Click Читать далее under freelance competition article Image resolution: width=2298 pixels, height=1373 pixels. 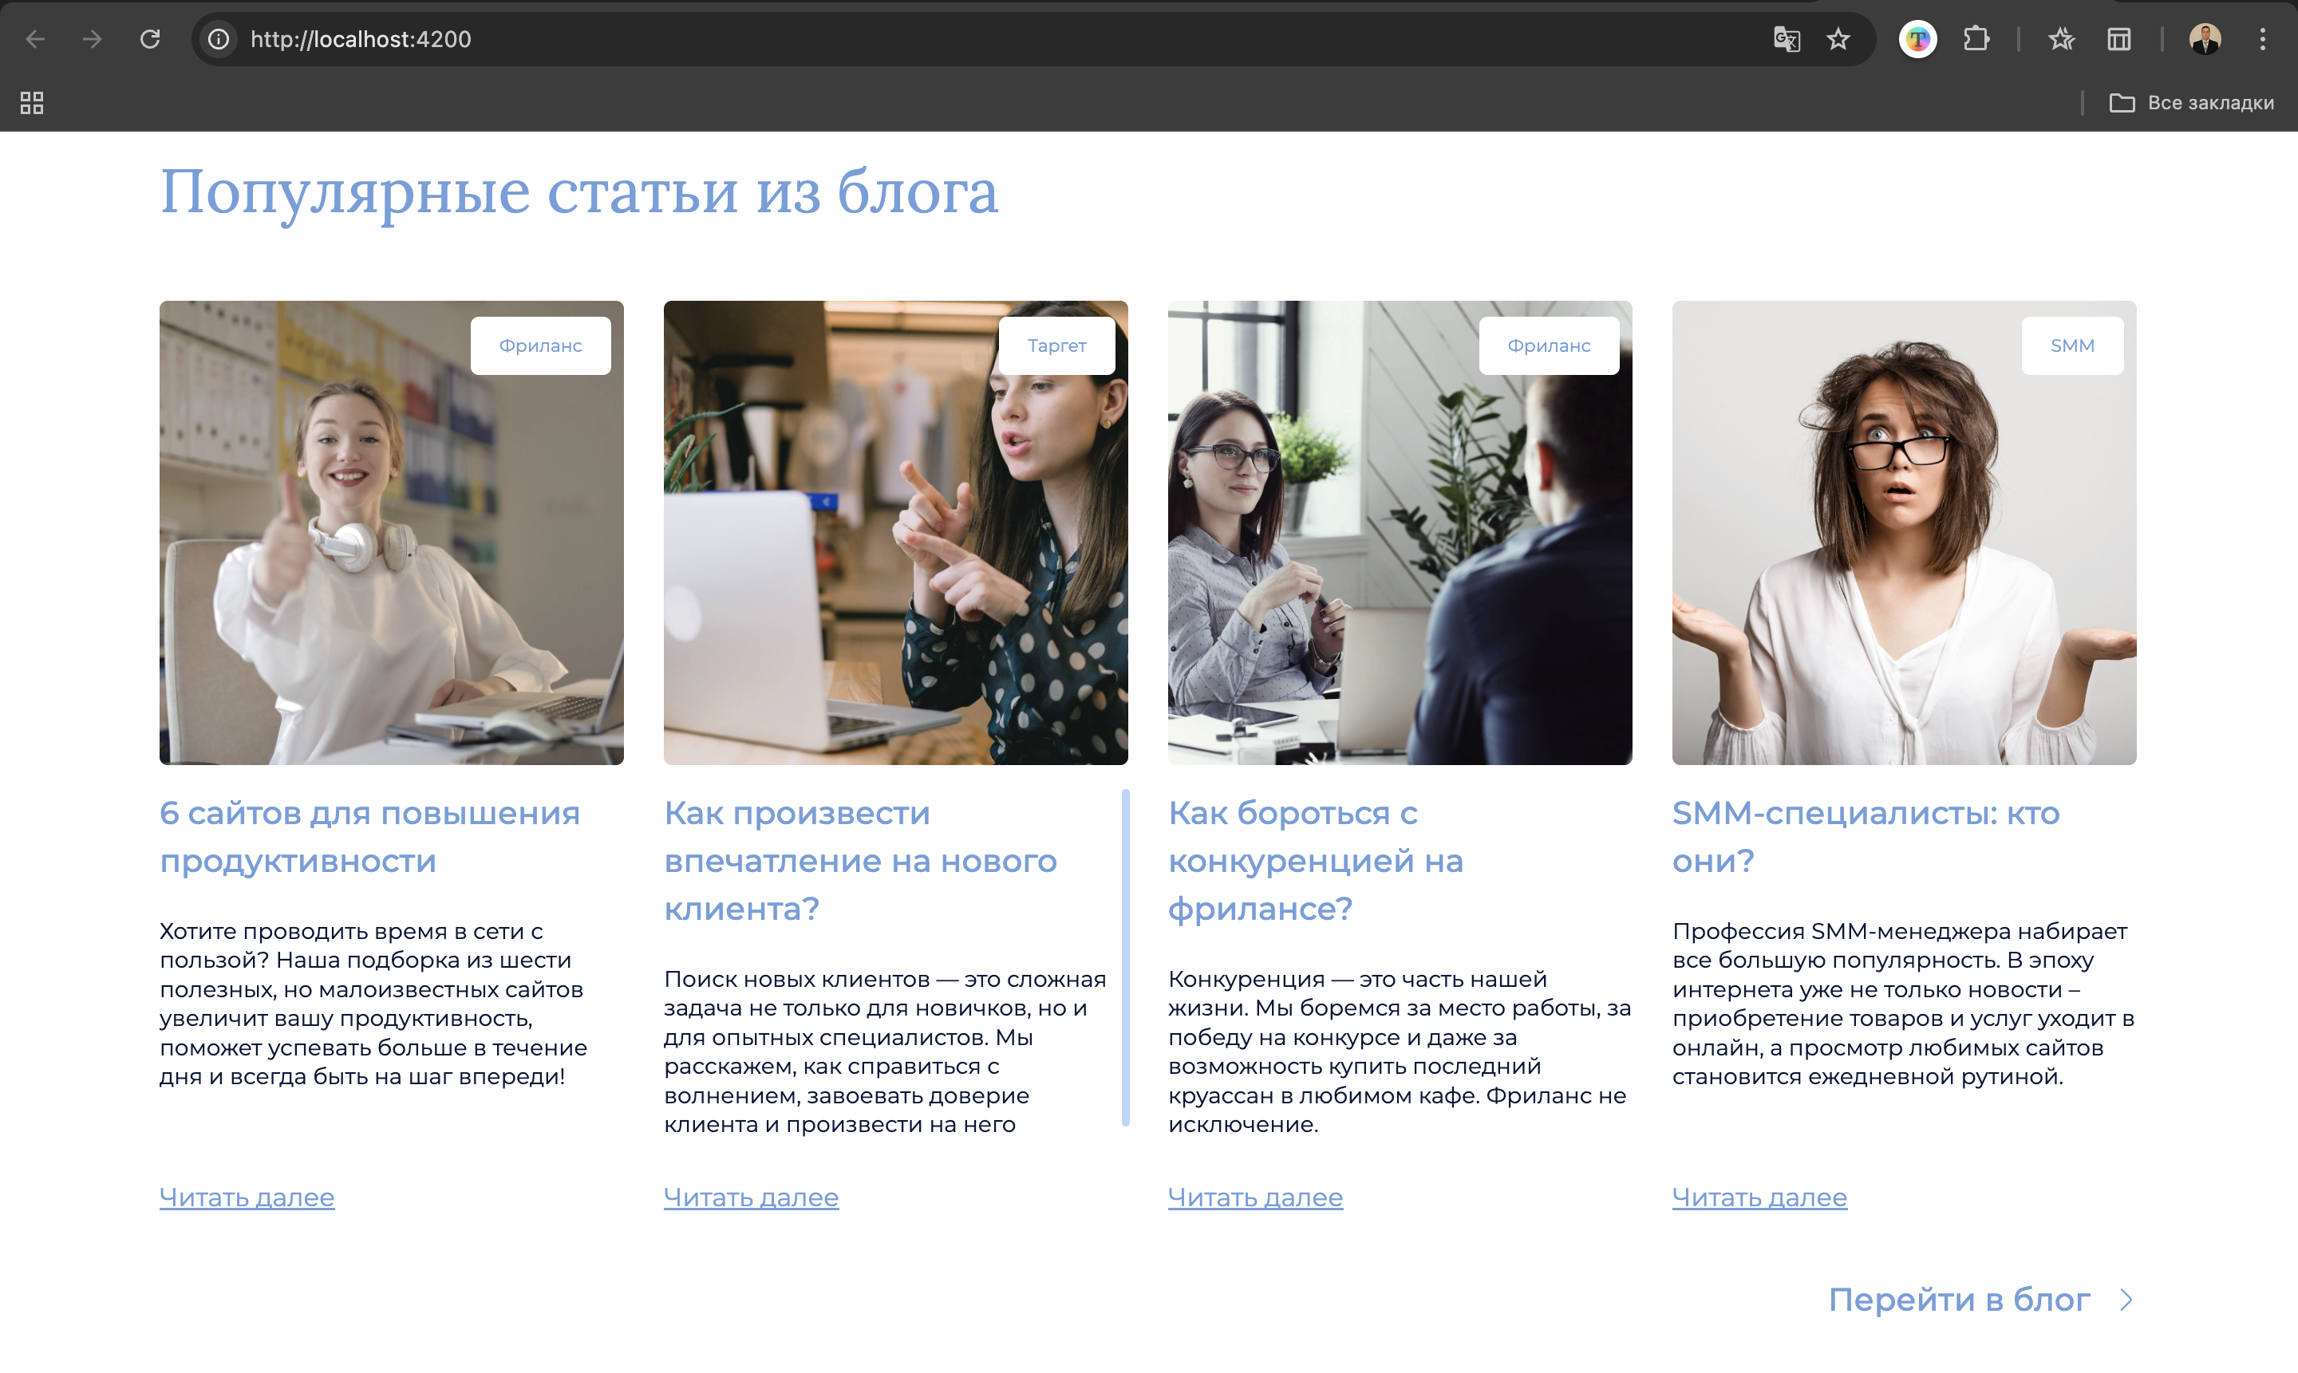(x=1255, y=1197)
